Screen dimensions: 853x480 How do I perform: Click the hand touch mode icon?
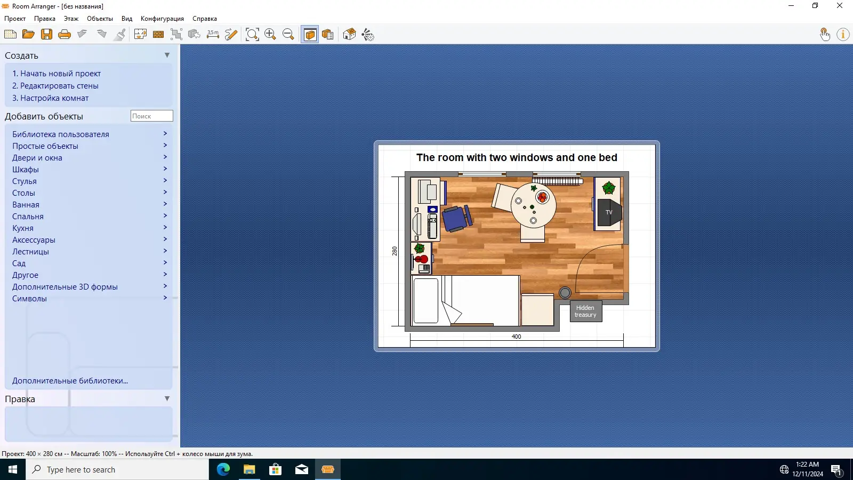pos(825,35)
